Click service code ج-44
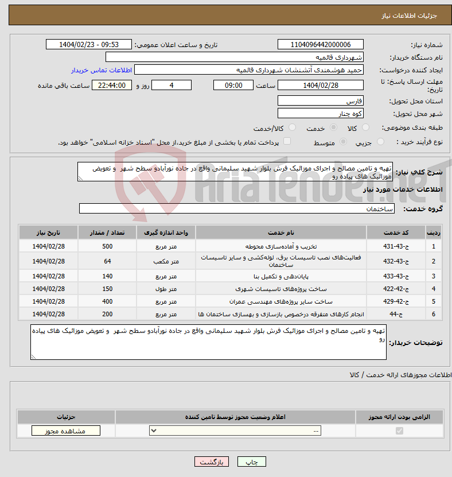Screen dimensions: 452x477 click(x=396, y=314)
